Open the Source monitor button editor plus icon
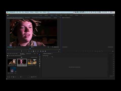The image size is (121, 91). click(x=59, y=51)
